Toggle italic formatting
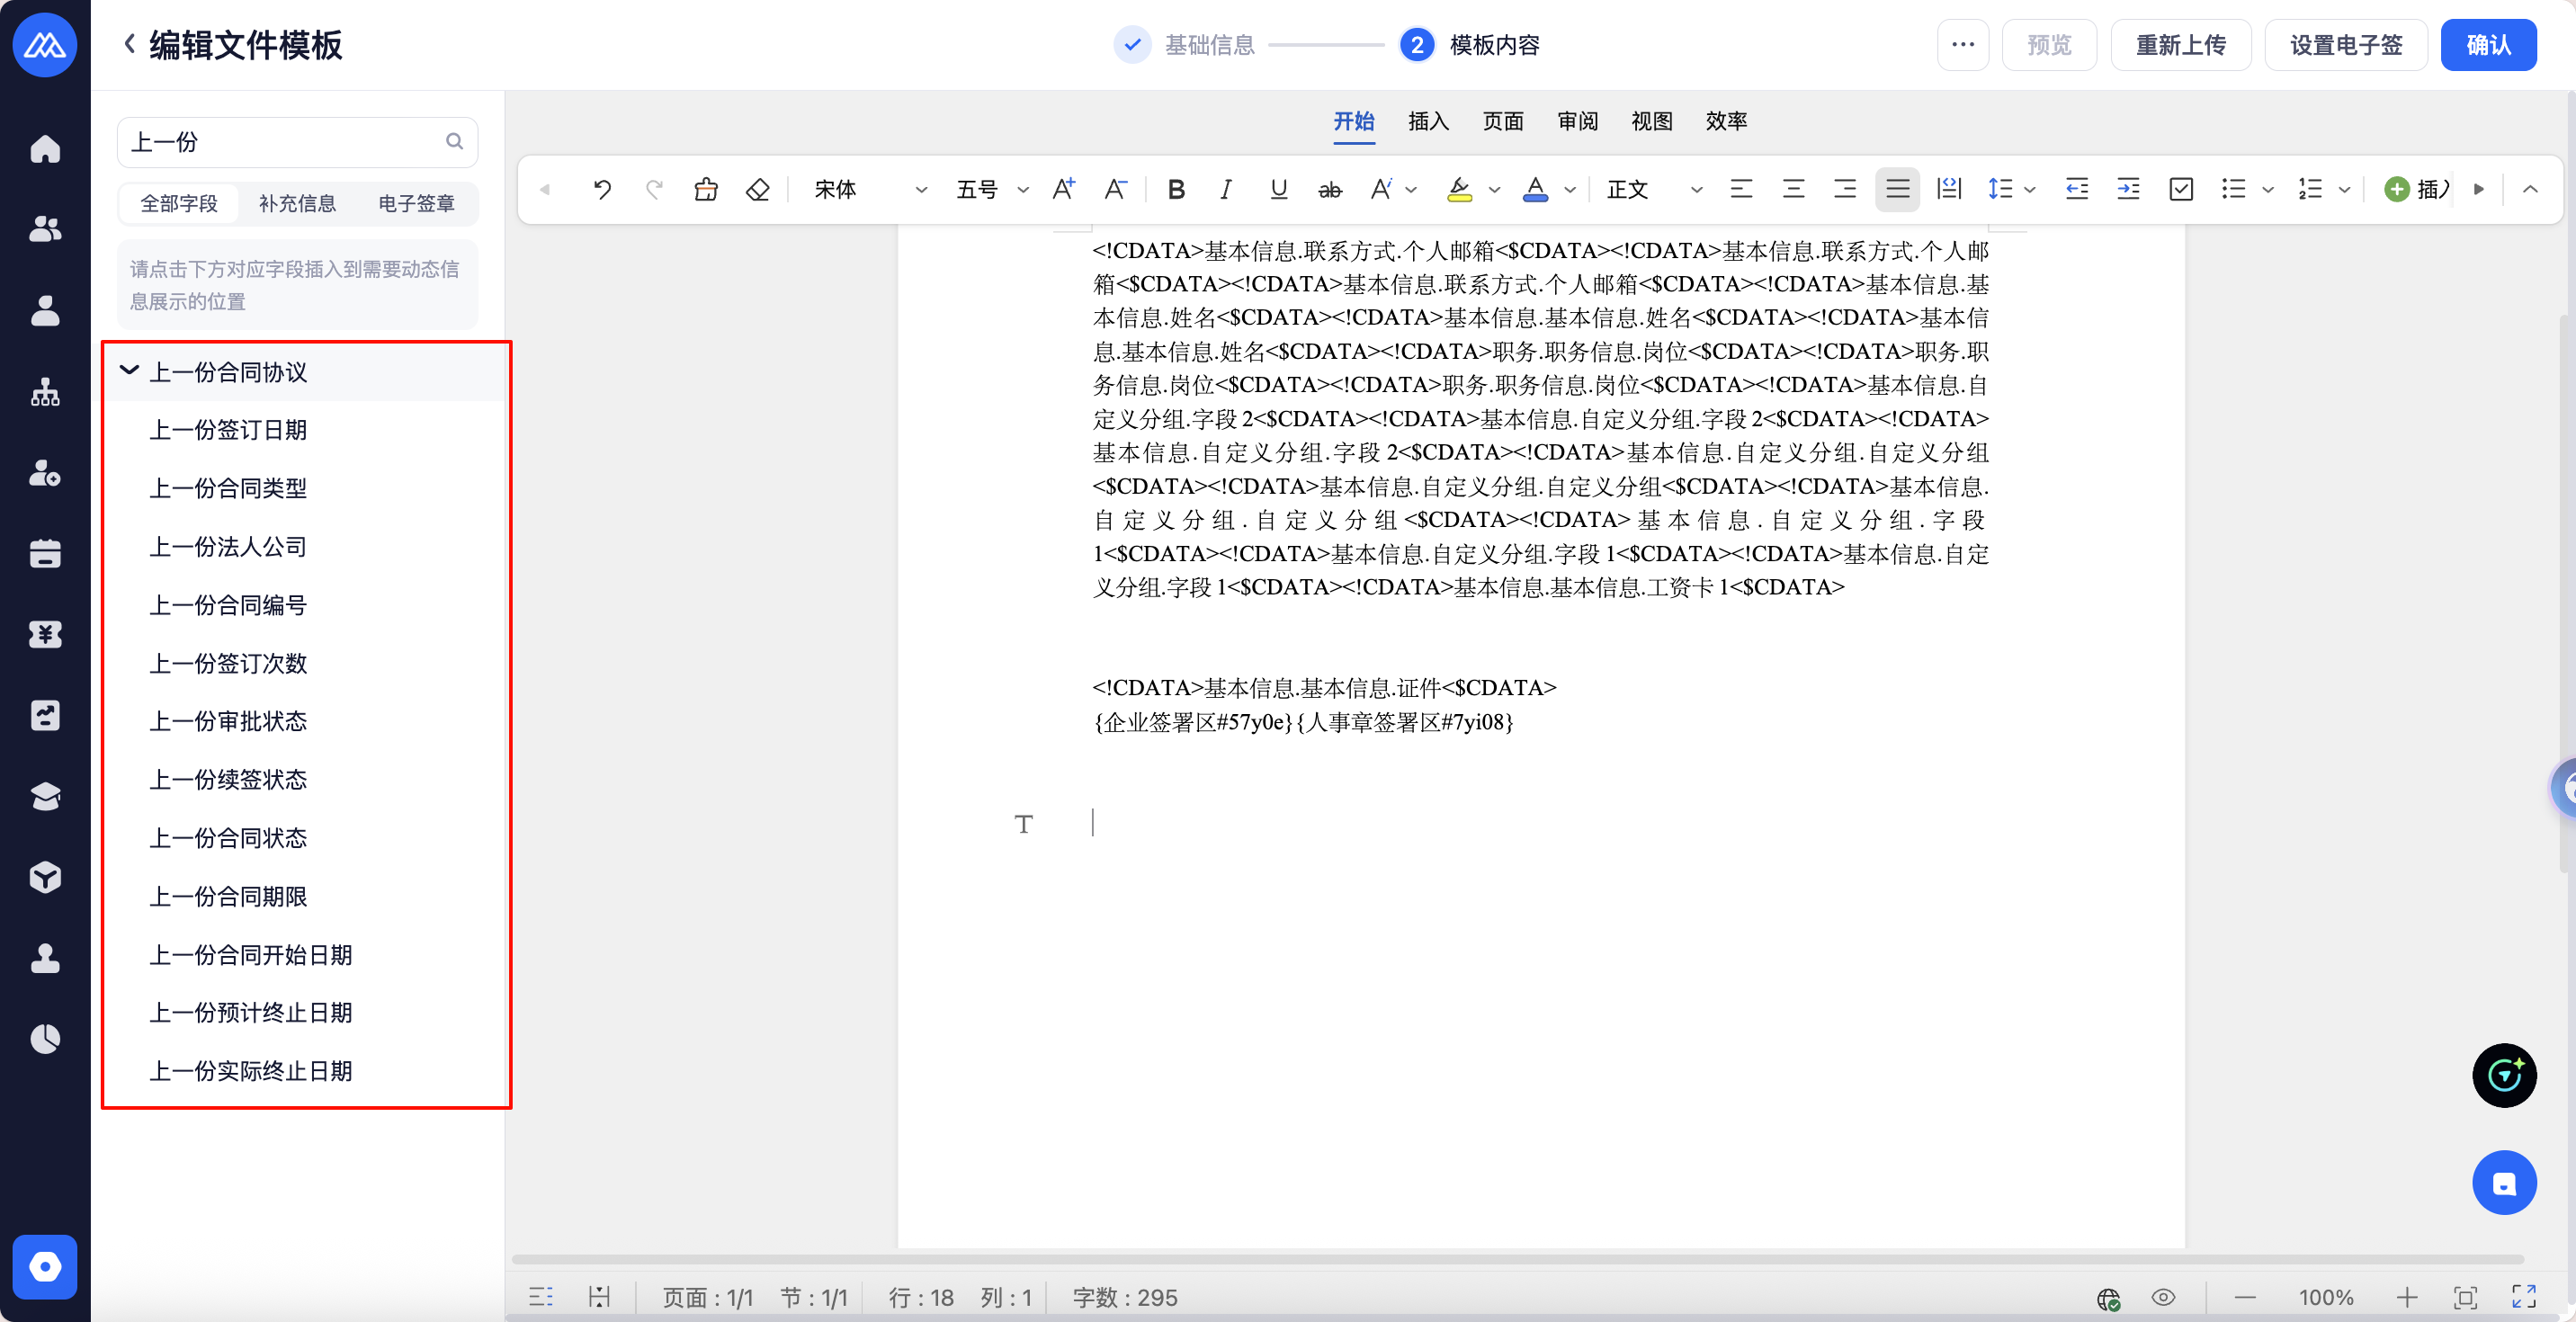Screen dimensions: 2576x1322 click(1225, 189)
